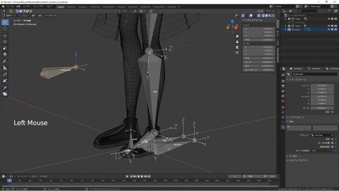
Task: Select the Transform tool
Action: [x=5, y=54]
